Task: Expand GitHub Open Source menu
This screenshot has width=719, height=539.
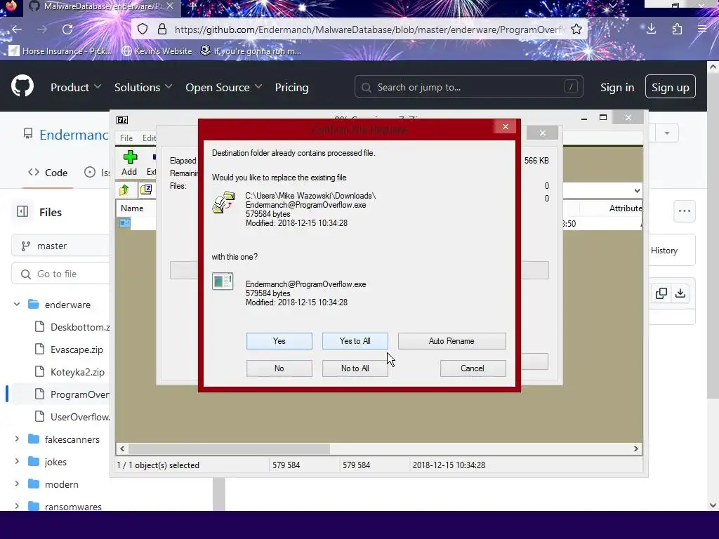Action: 223,87
